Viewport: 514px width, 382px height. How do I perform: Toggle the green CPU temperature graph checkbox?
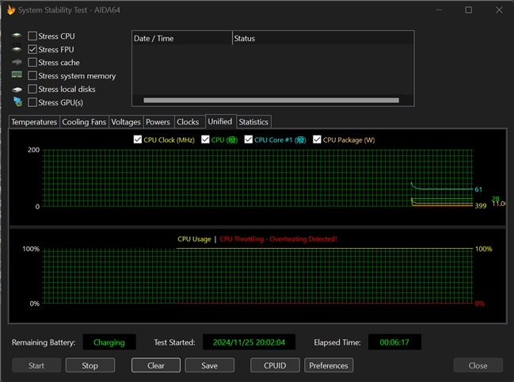(205, 139)
